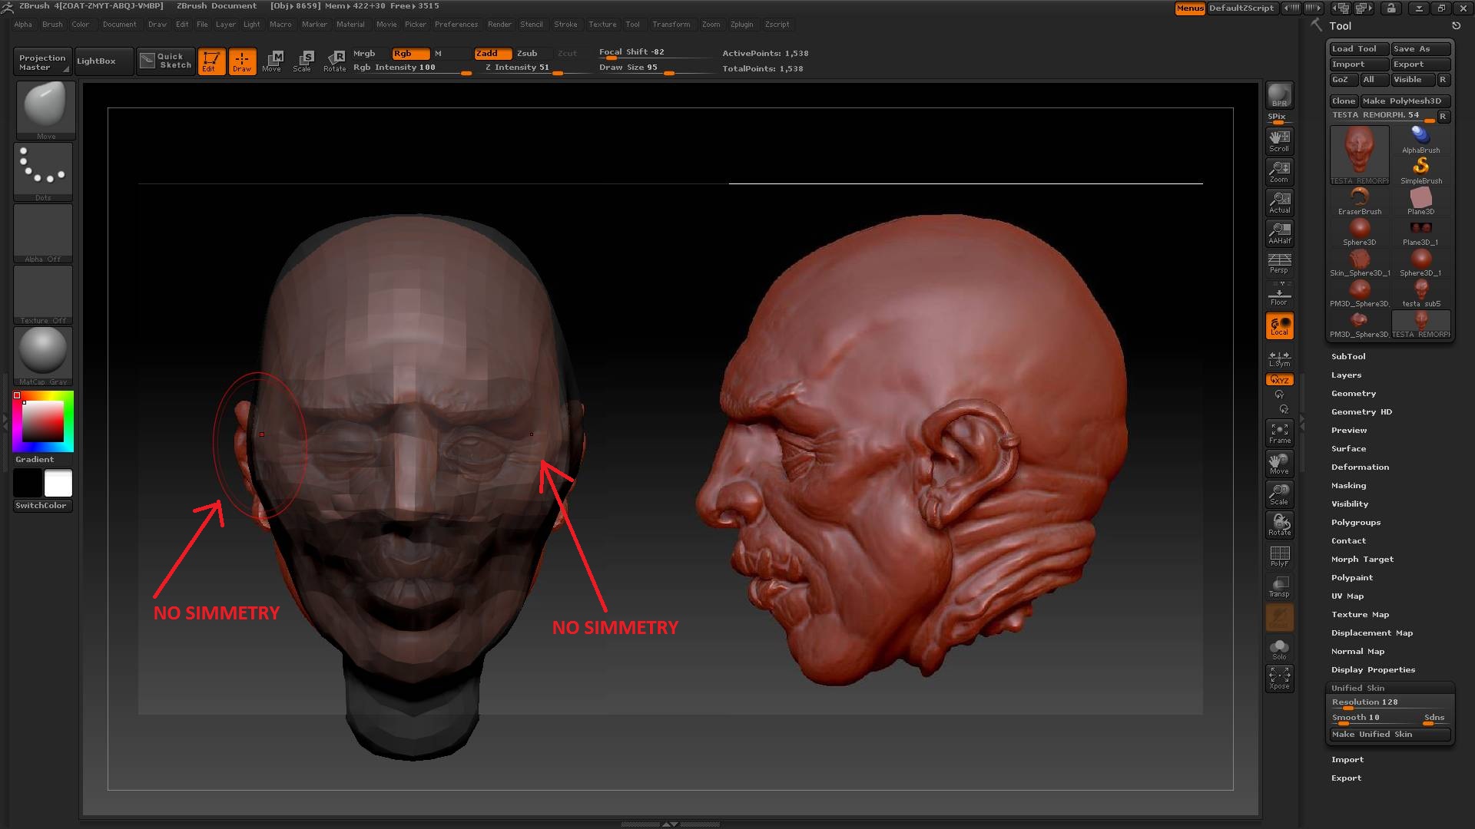Toggle XYZ rotation mode
This screenshot has height=829, width=1475.
click(1279, 380)
